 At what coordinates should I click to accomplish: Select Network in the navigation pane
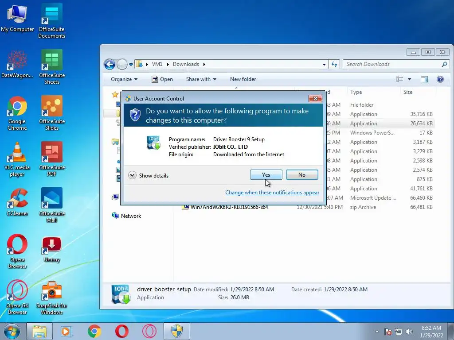click(131, 216)
